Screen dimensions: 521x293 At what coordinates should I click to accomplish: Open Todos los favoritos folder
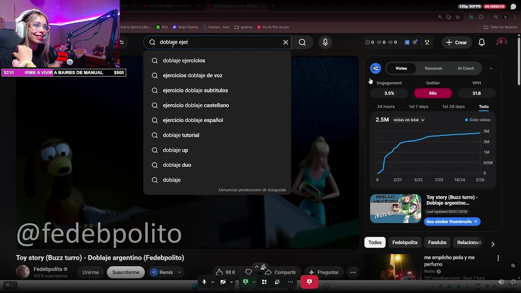500,27
